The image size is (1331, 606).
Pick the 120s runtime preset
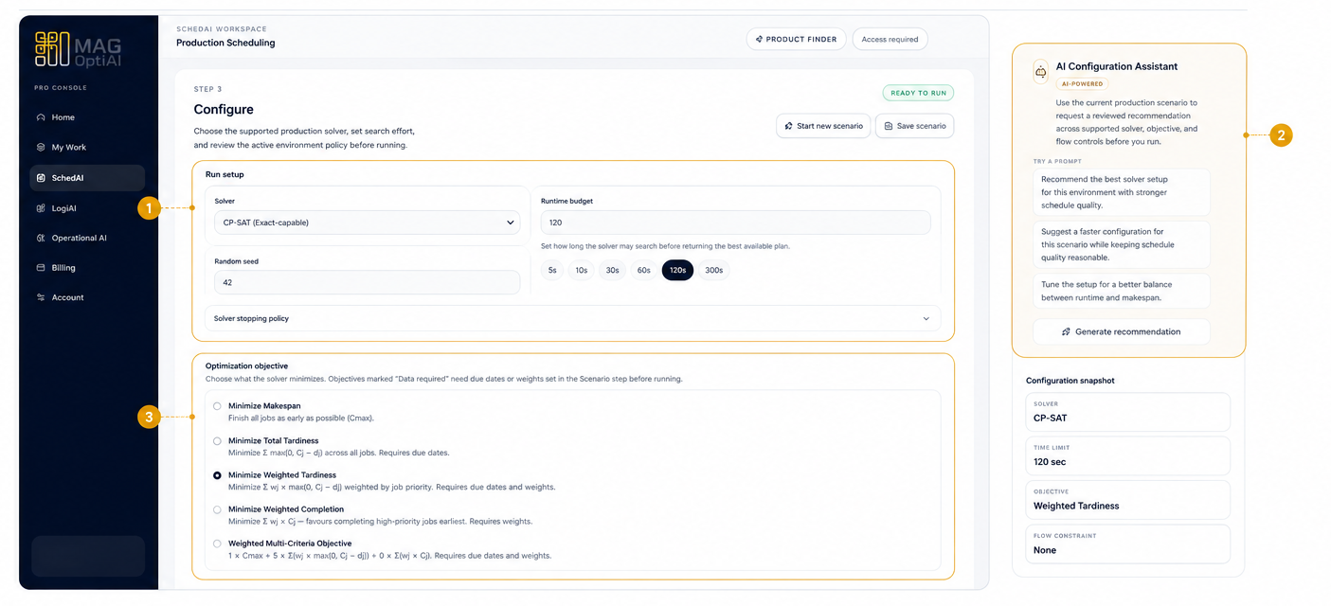677,270
